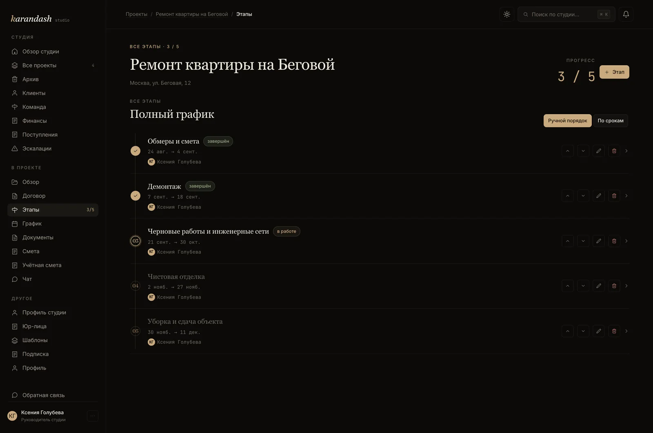The image size is (653, 433).
Task: Add a new stage with Этап button
Action: [x=614, y=72]
